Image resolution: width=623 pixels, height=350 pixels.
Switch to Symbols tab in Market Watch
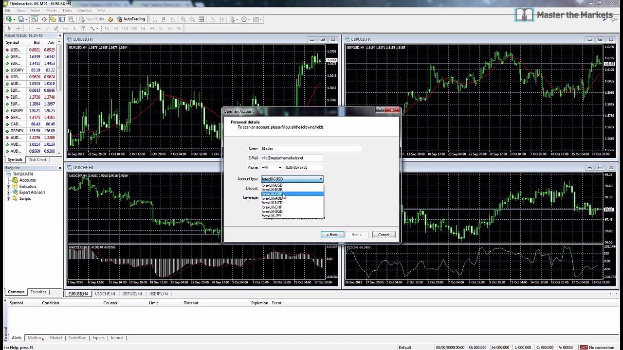pyautogui.click(x=15, y=159)
